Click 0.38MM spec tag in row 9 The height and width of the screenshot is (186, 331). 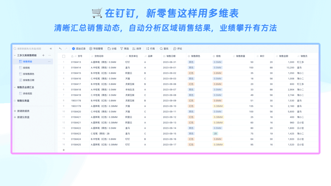[x=218, y=106]
